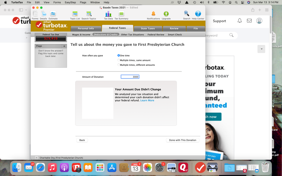
Task: Add a flag with the plus control
Action: pos(64,46)
